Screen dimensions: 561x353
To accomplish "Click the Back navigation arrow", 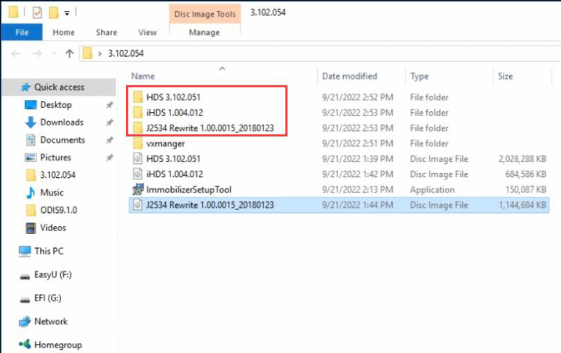I will [15, 54].
